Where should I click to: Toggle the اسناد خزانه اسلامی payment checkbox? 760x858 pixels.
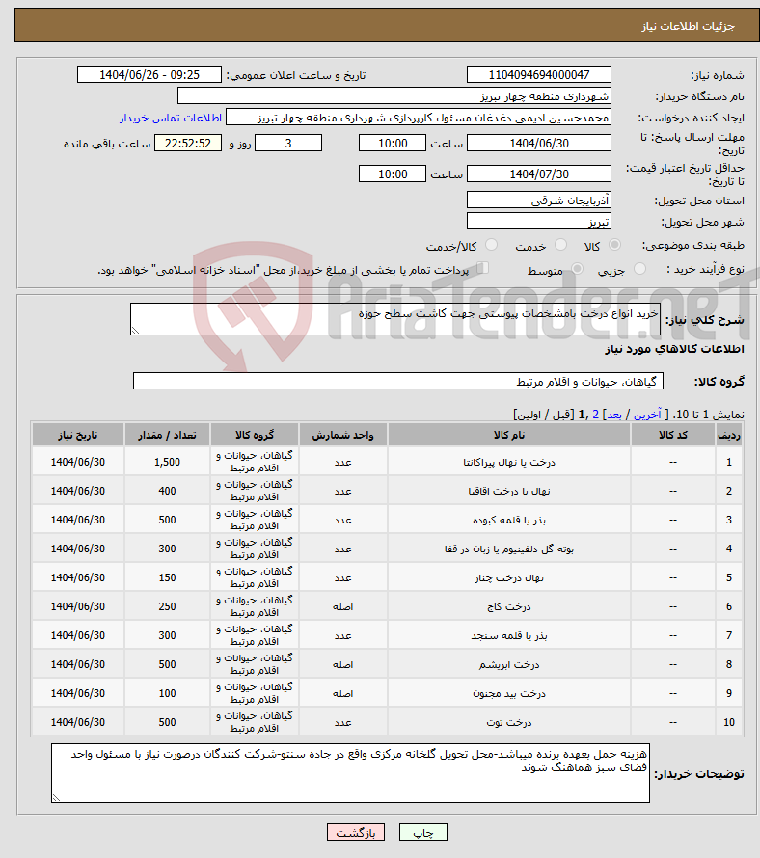coord(482,268)
